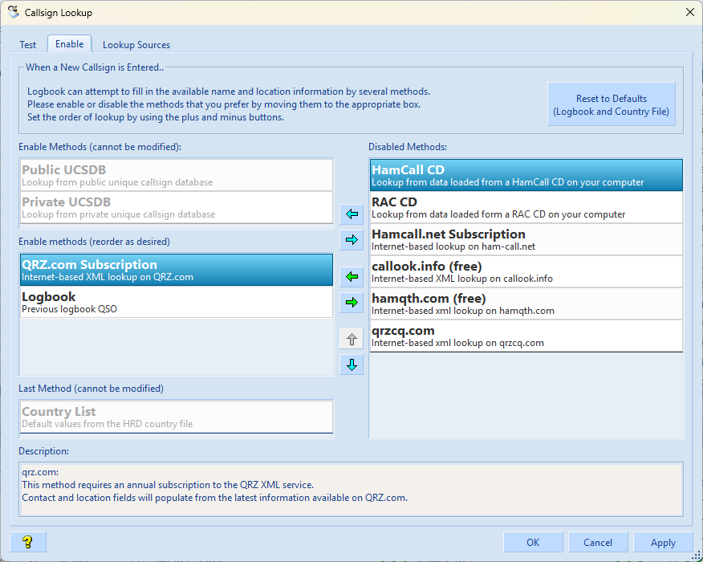Select QRZ.com Subscription enabled method
Screen dimensions: 703x562
tap(177, 270)
